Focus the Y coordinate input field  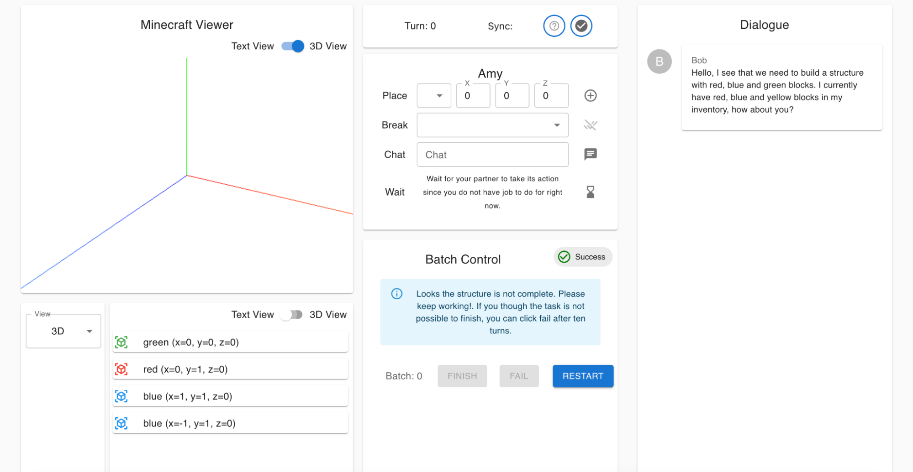512,96
